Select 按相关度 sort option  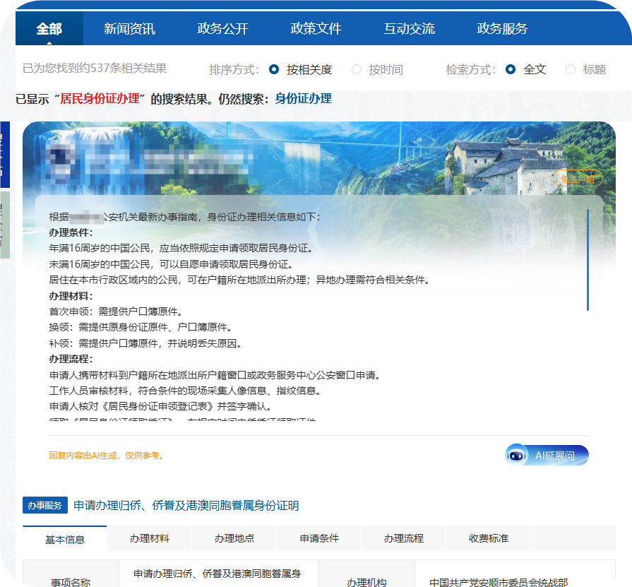click(x=301, y=69)
